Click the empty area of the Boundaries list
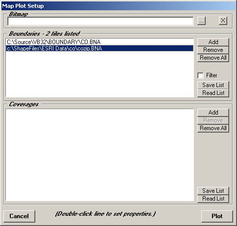The height and width of the screenshot is (226, 237). 99,74
